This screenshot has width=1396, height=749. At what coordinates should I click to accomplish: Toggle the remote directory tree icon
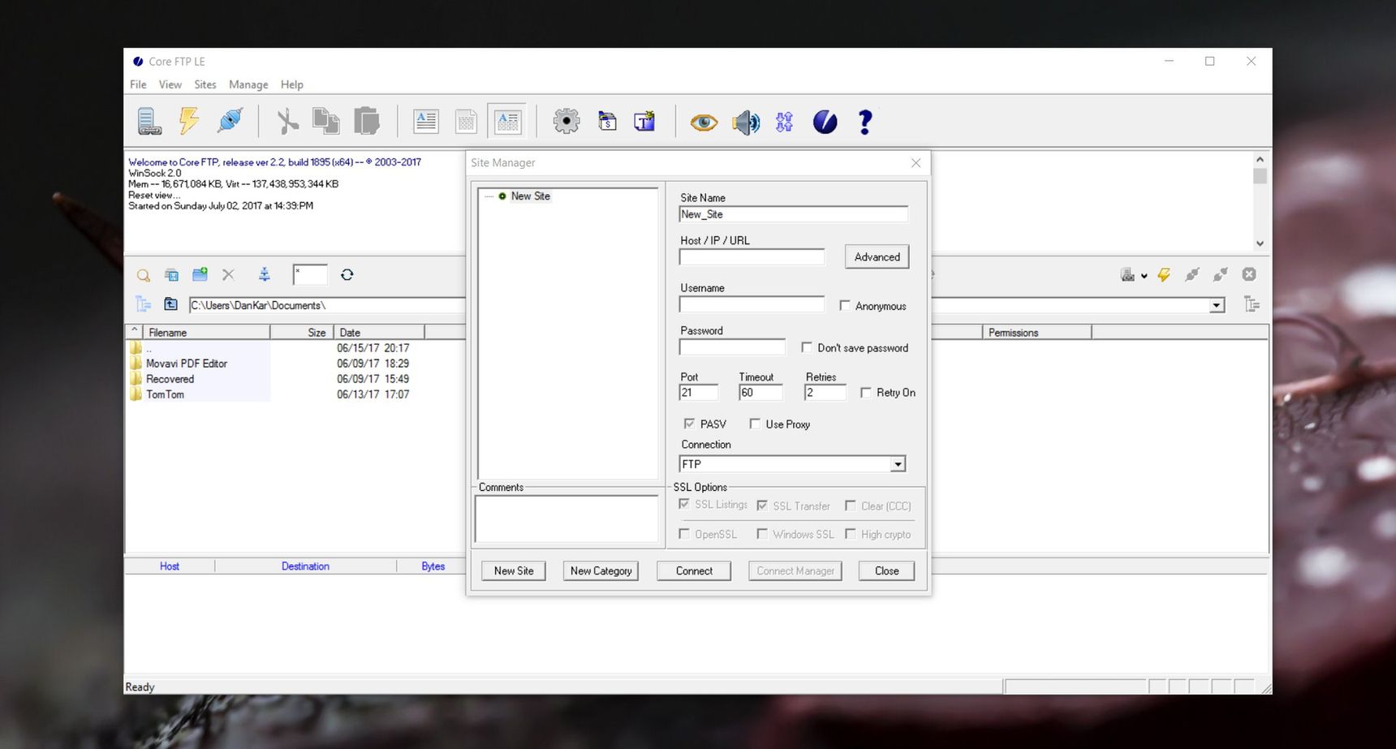[x=1252, y=304]
